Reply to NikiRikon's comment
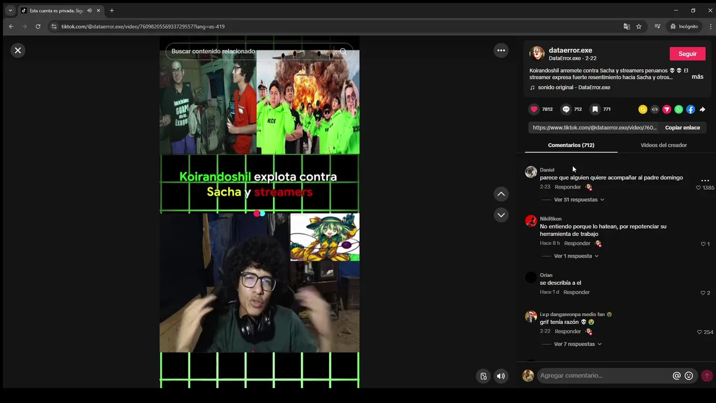The width and height of the screenshot is (716, 403). coord(577,243)
